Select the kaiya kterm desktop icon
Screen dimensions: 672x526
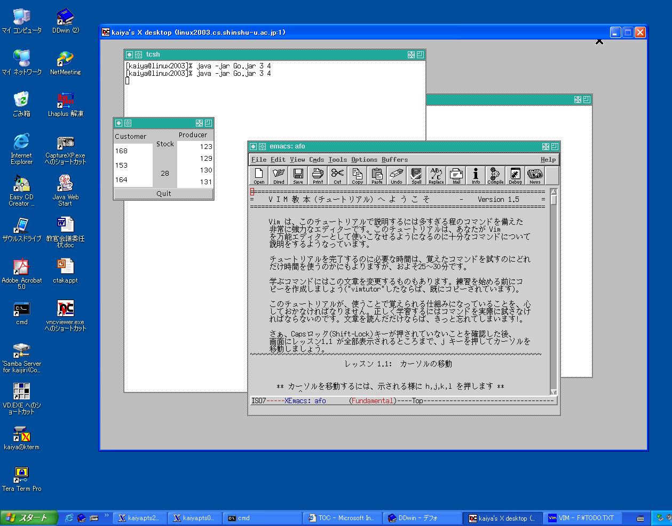(21, 437)
